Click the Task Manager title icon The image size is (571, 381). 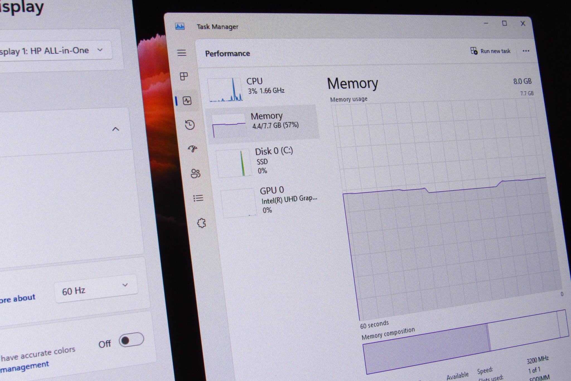(180, 26)
